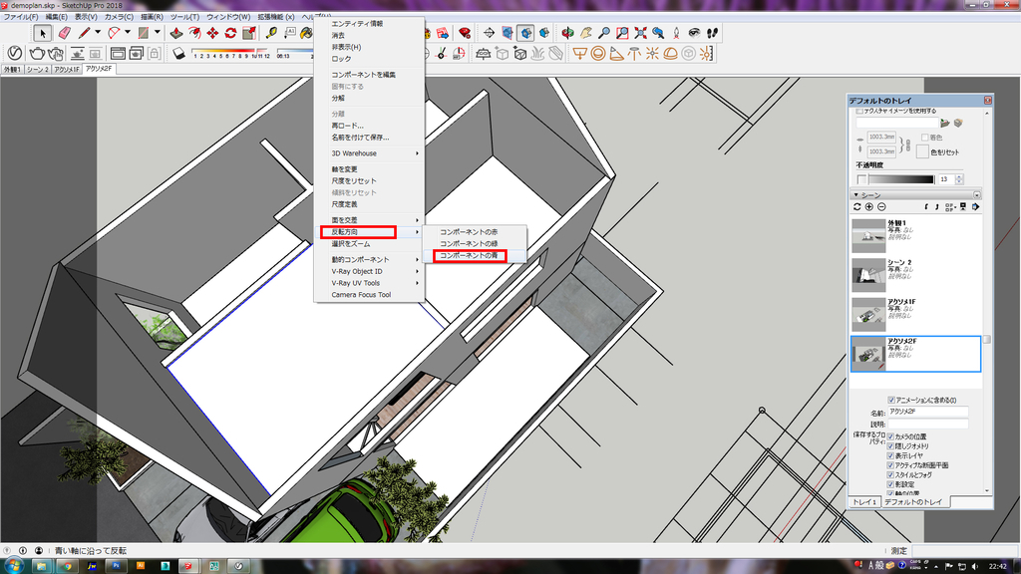Add a new scene with plus icon
Screen dimensions: 1021x574
pos(869,207)
